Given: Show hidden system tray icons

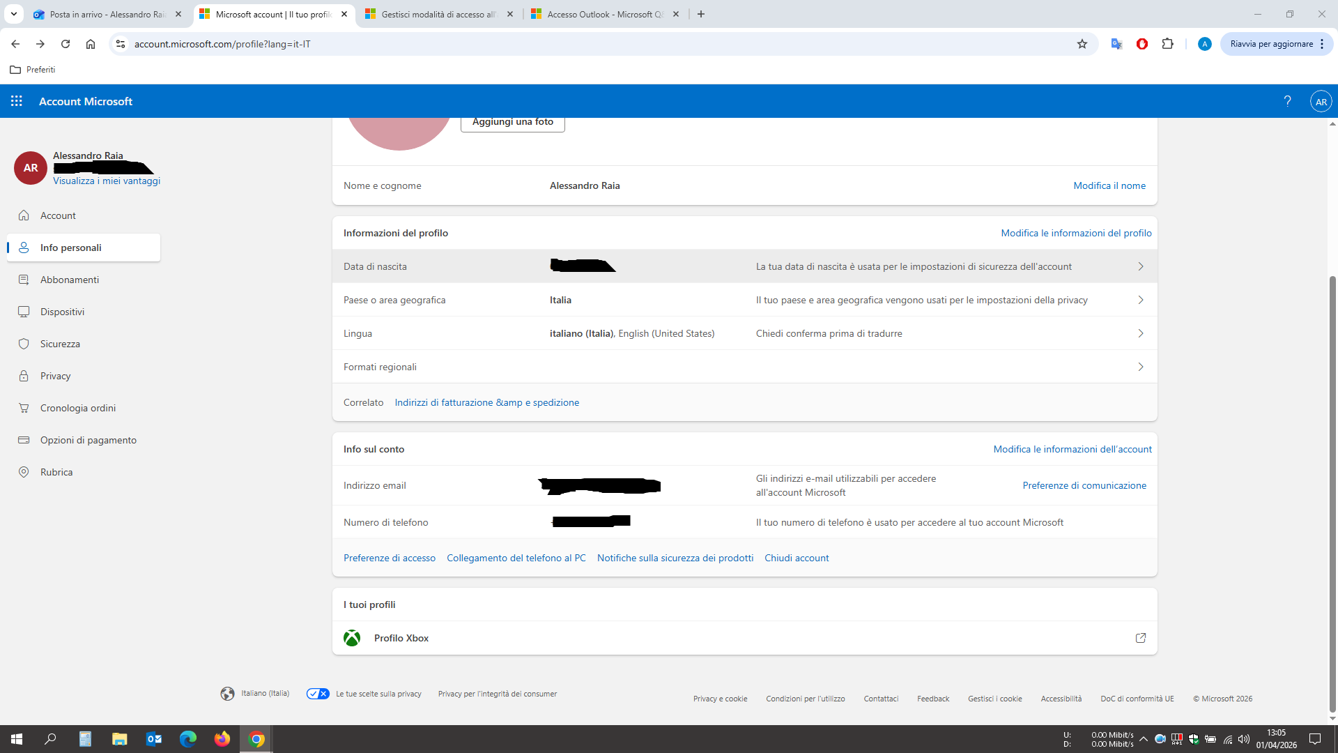Looking at the screenshot, I should pos(1144,739).
